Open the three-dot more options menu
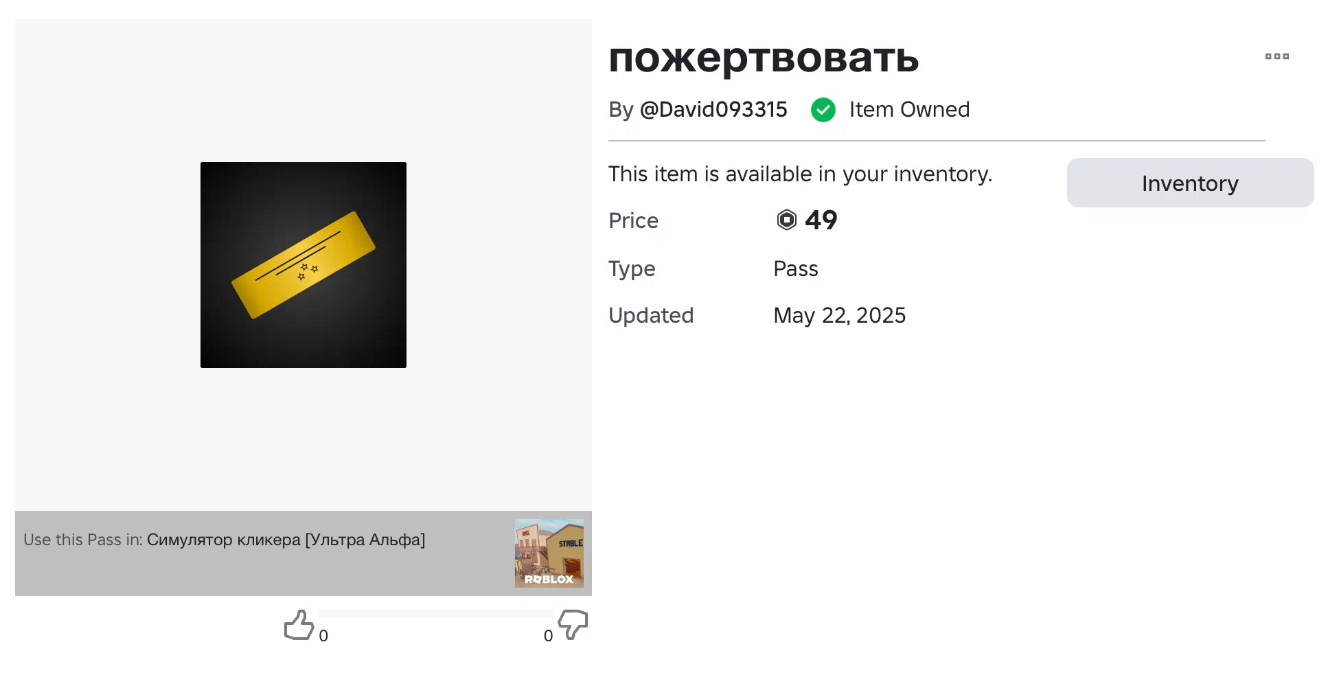 pos(1277,56)
